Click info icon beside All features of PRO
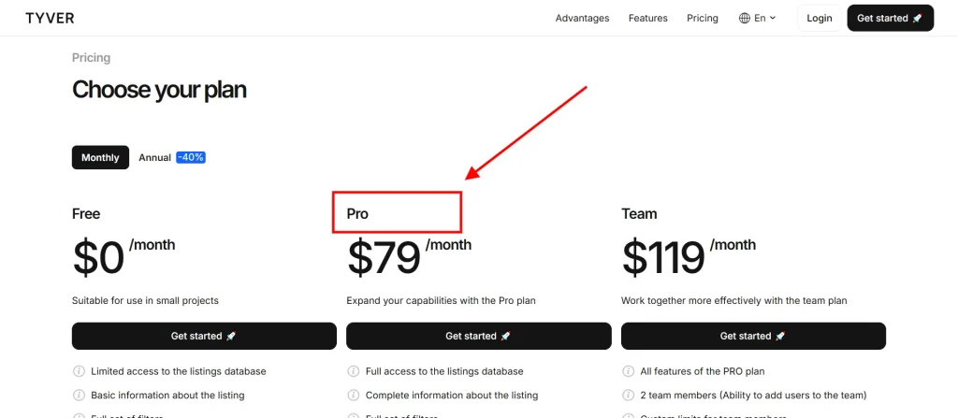Viewport: 958px width, 418px height. (628, 371)
